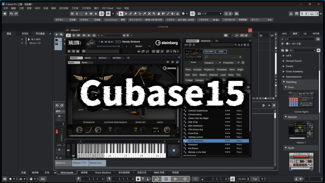Open the MIDI menu
This screenshot has width=325, height=183.
(37, 8)
